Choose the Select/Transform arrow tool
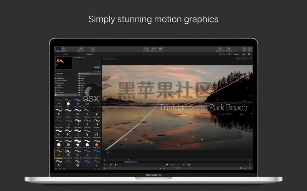The height and width of the screenshot is (191, 307). point(105,165)
